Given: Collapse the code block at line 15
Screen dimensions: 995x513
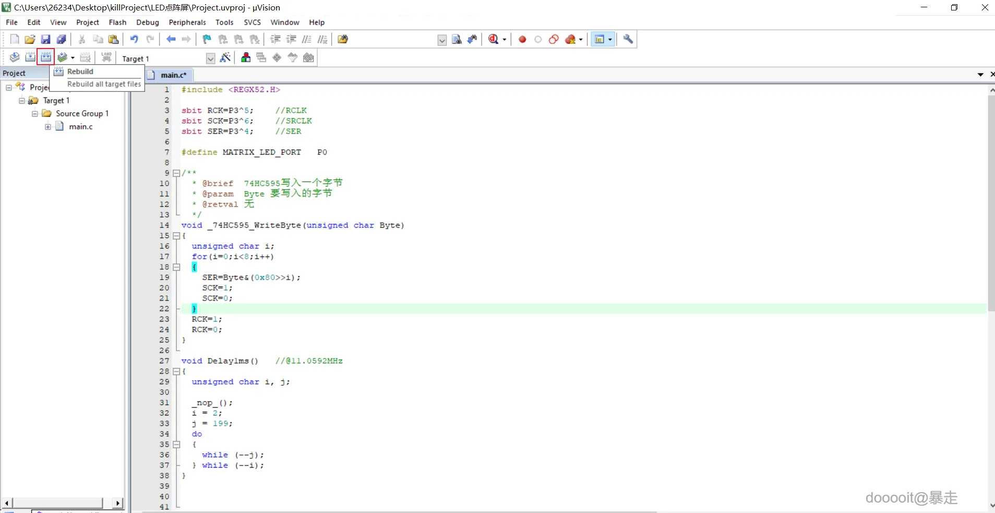Looking at the screenshot, I should tap(176, 236).
